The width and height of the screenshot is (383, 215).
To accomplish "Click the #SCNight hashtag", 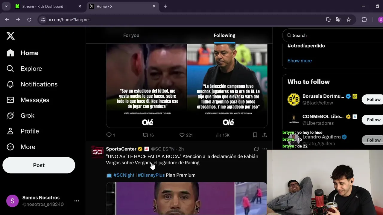I will click(124, 175).
